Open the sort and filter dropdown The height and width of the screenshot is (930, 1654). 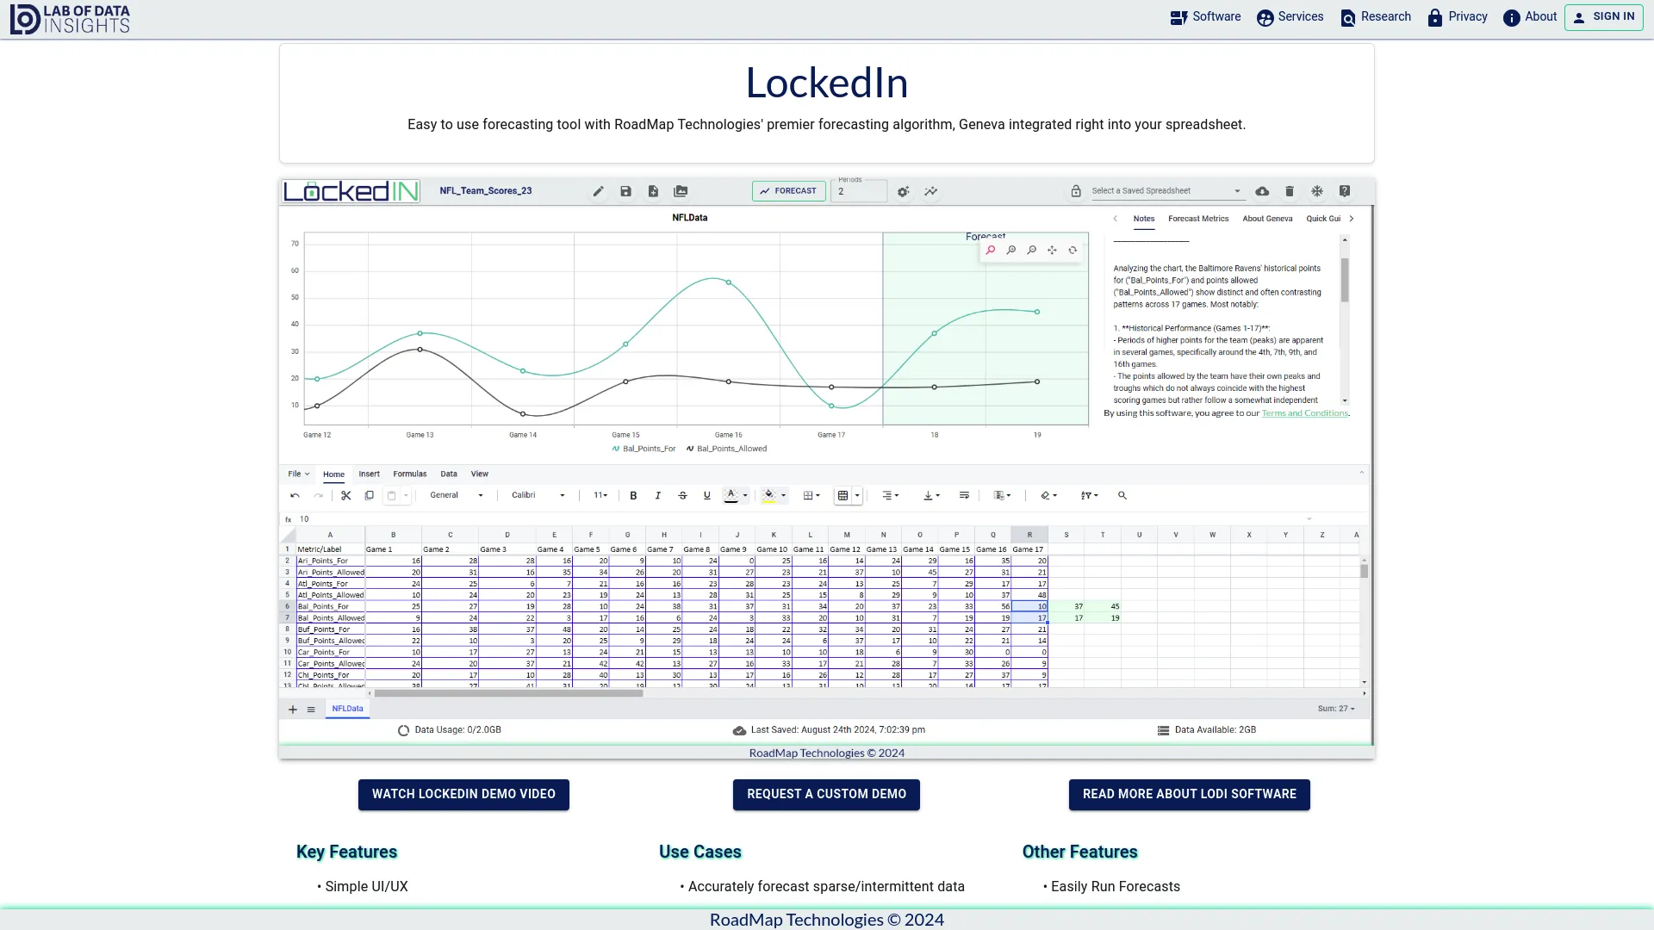click(x=1090, y=496)
